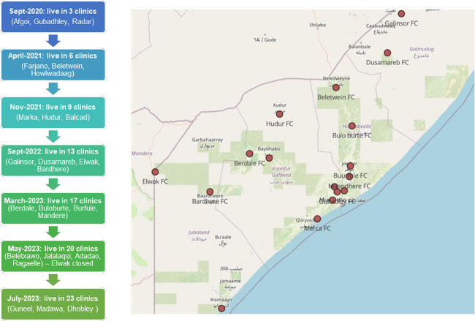Click the red marker above Dusamareb FC label

pos(387,53)
